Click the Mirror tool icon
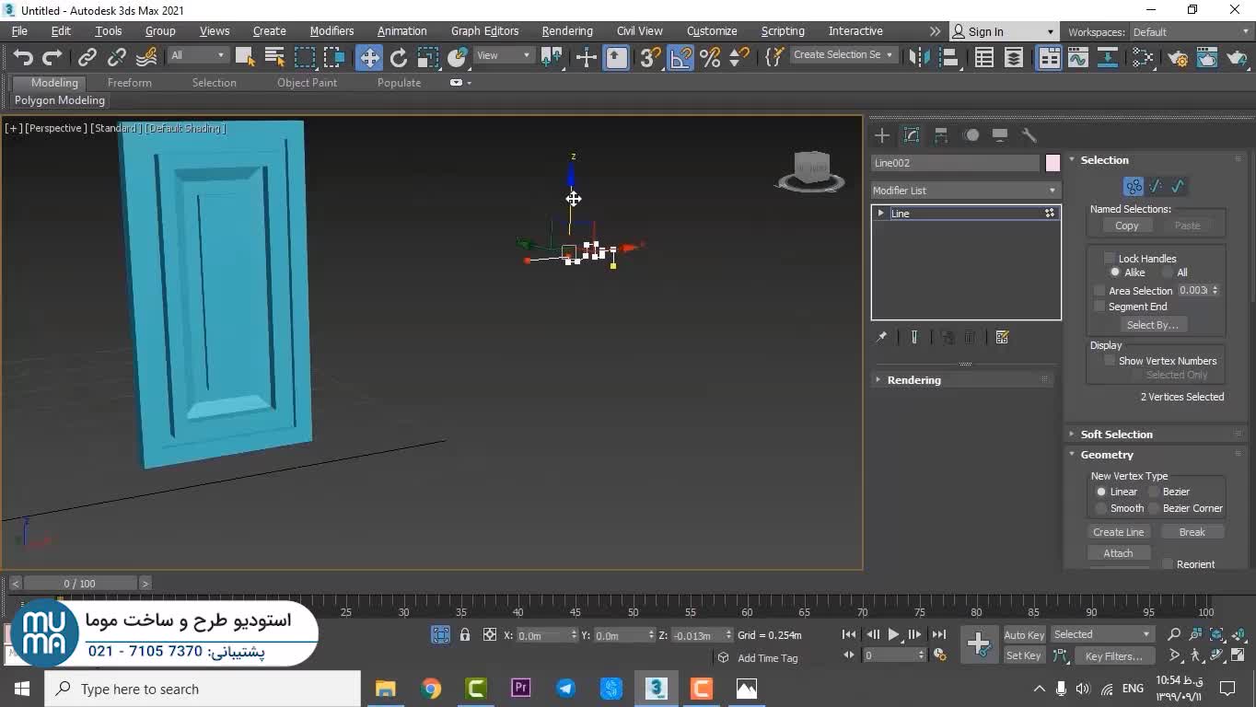The width and height of the screenshot is (1256, 707). (919, 58)
